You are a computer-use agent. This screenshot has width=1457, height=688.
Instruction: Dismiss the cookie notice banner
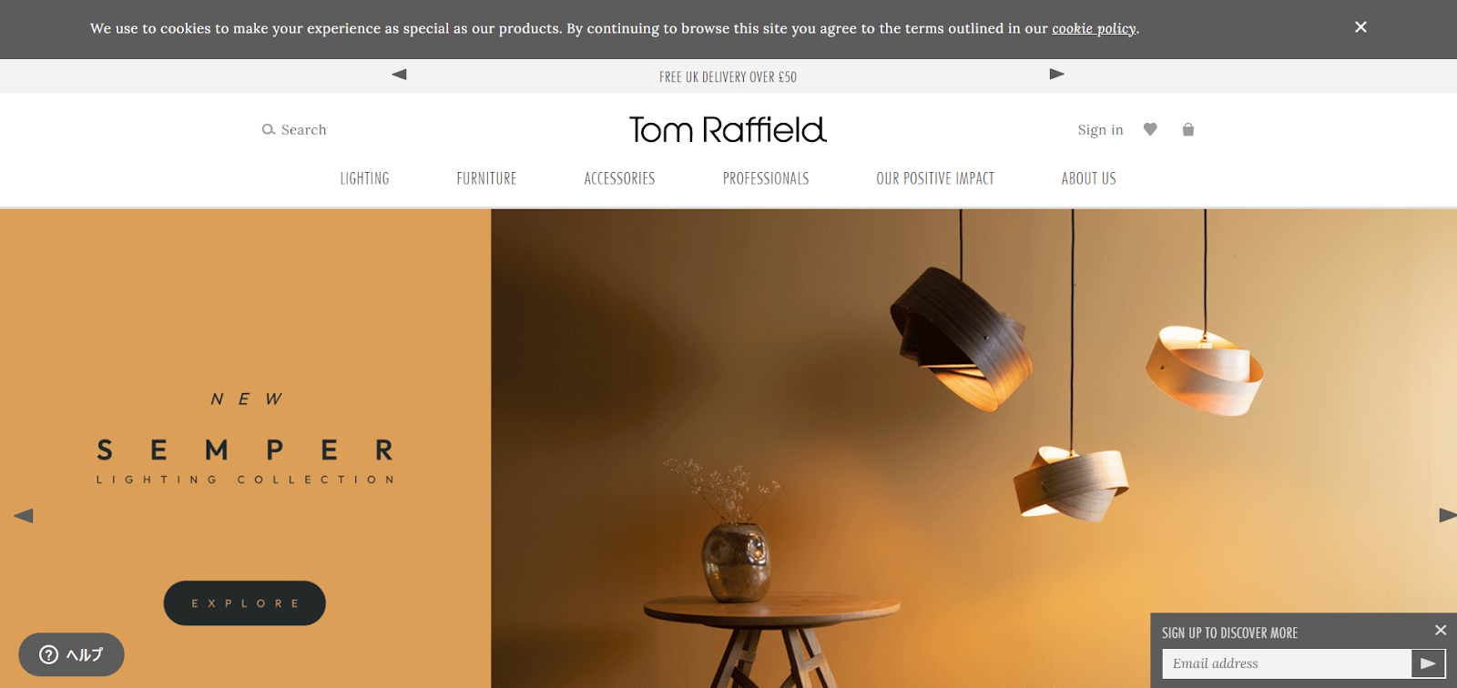click(1360, 27)
